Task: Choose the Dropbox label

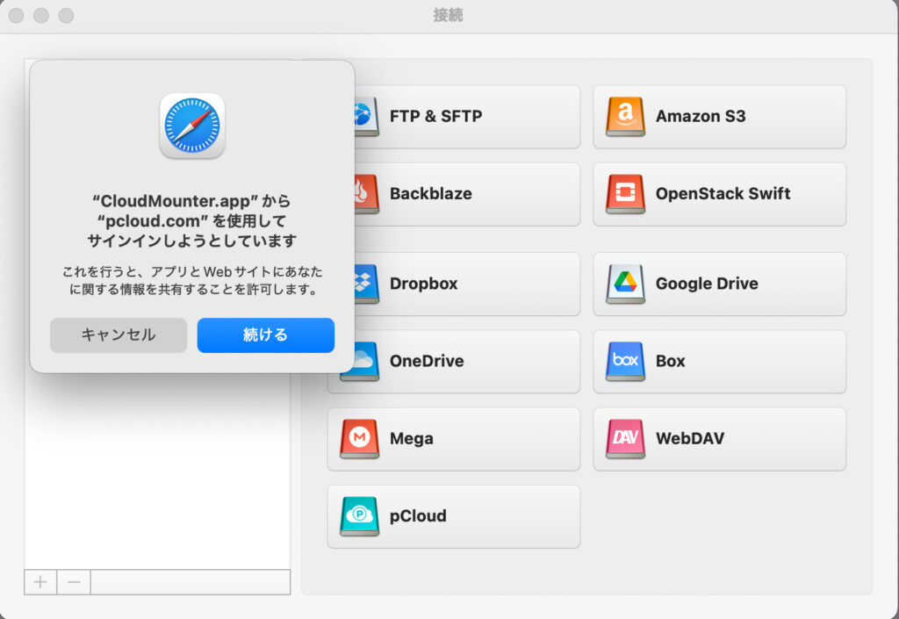Action: (424, 284)
